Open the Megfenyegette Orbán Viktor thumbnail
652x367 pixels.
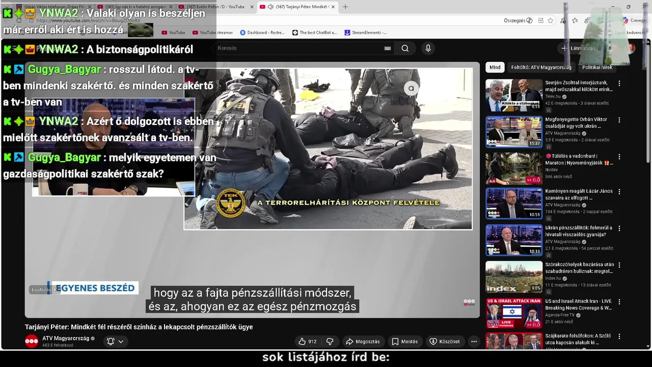click(x=514, y=132)
